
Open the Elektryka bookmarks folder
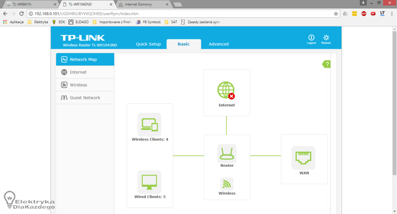pyautogui.click(x=38, y=22)
